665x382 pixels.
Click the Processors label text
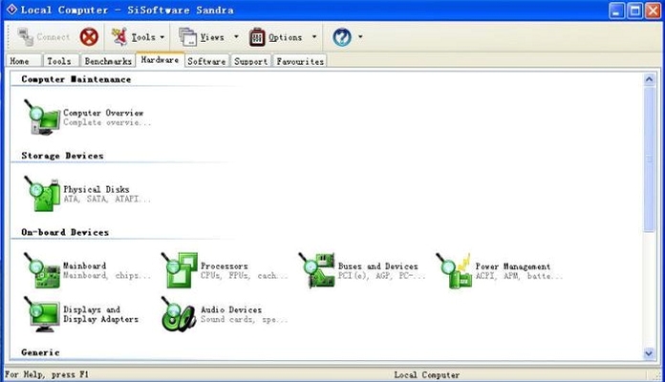(225, 265)
